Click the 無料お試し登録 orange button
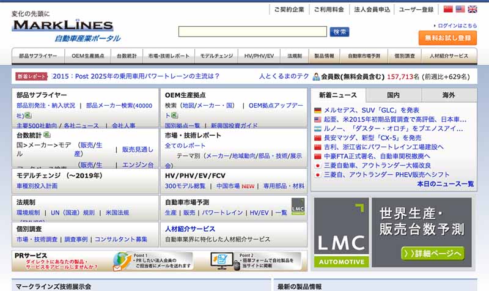Viewport: 489px width, 291px height. [447, 38]
